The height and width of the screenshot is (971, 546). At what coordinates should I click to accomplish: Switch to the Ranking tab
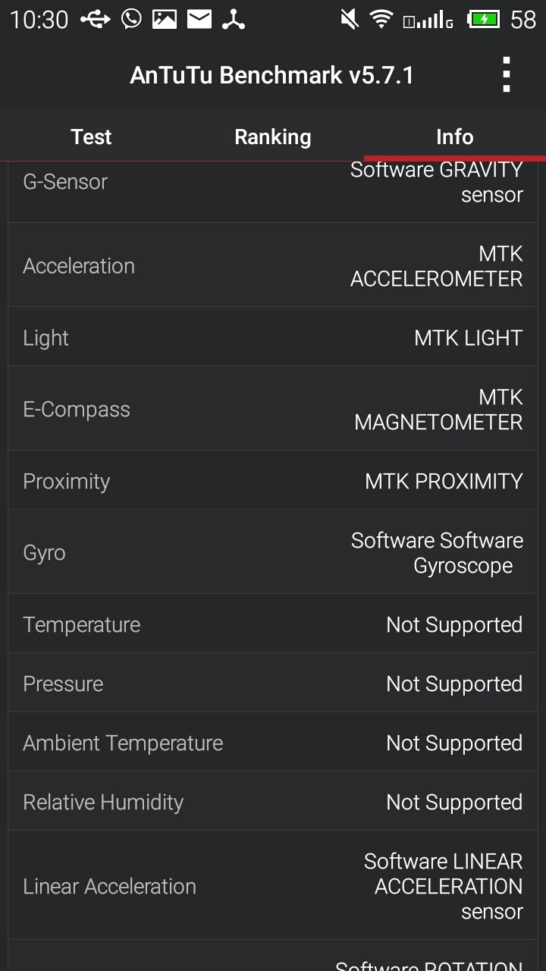(273, 137)
